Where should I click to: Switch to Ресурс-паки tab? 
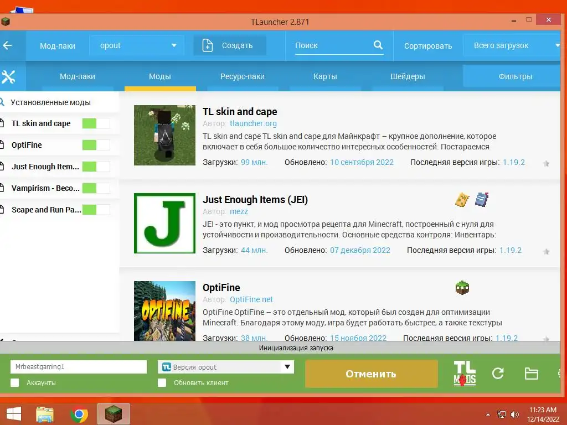243,76
